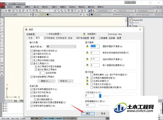Select the Arc tool in Draw toolbar
163x120 pixels.
(2, 35)
